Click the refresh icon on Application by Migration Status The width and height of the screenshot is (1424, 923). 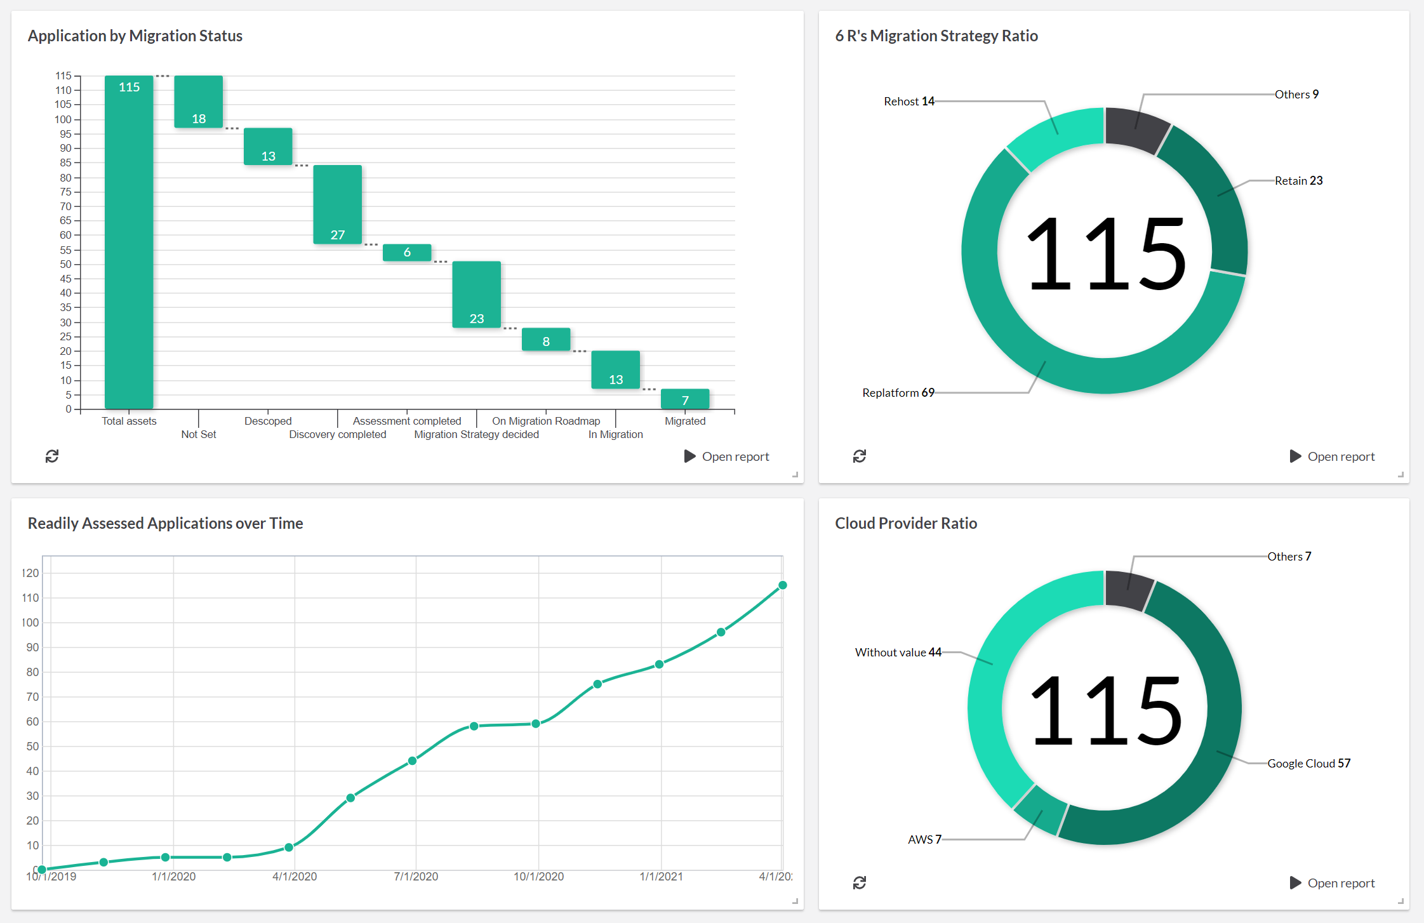click(52, 455)
